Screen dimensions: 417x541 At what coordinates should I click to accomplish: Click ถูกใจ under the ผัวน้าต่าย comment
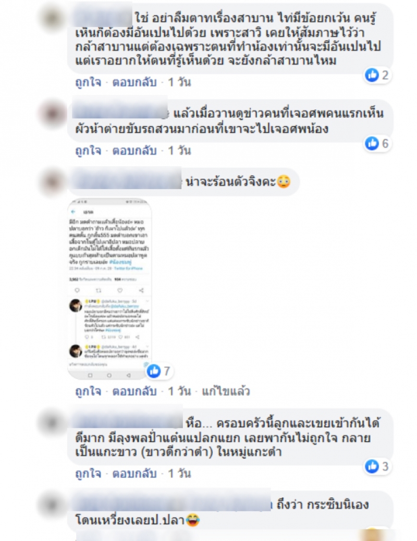89,151
